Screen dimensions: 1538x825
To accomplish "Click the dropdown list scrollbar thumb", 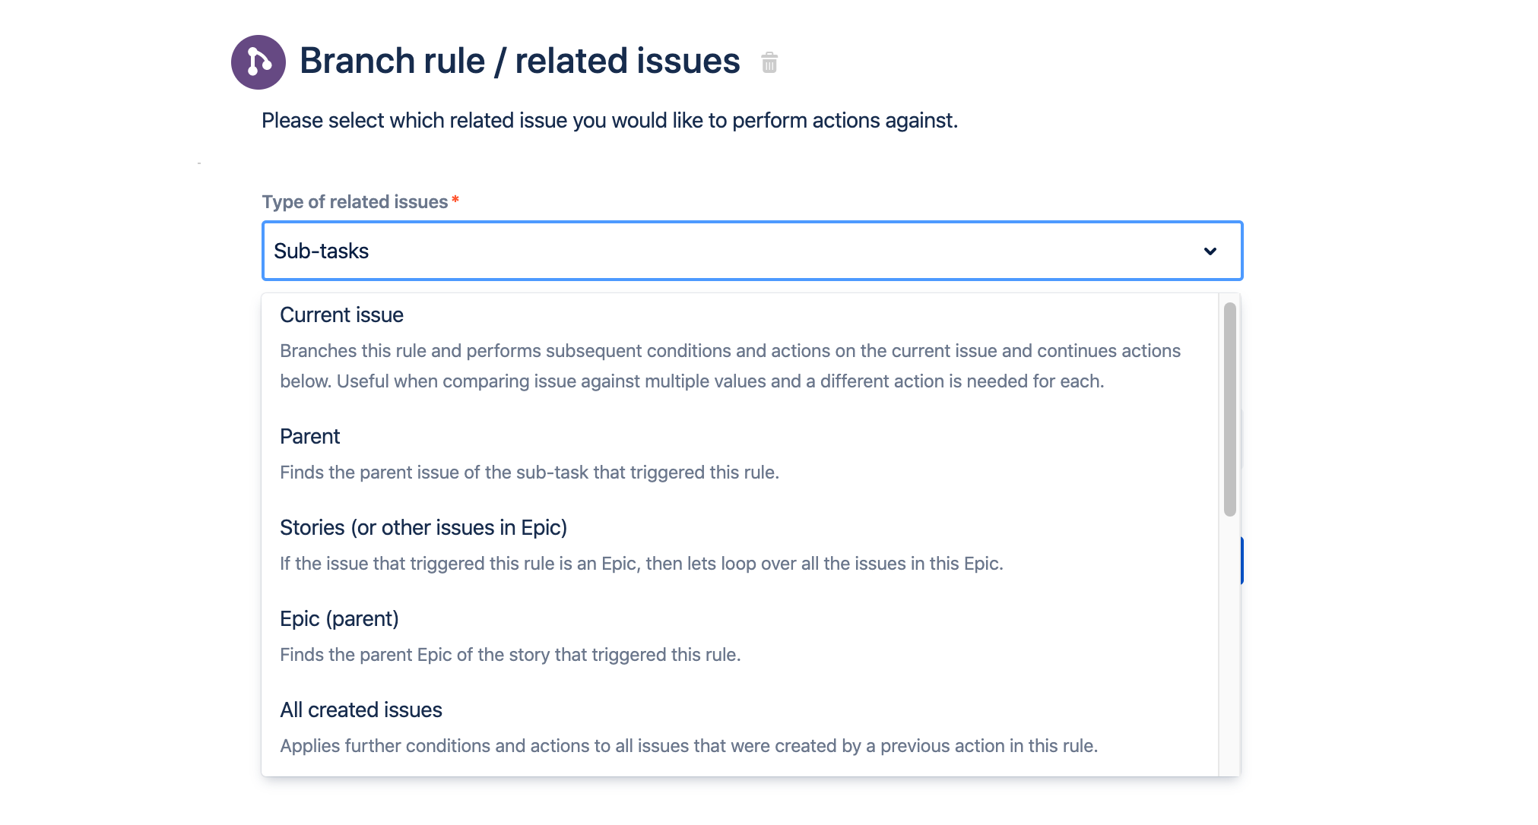I will 1229,409.
